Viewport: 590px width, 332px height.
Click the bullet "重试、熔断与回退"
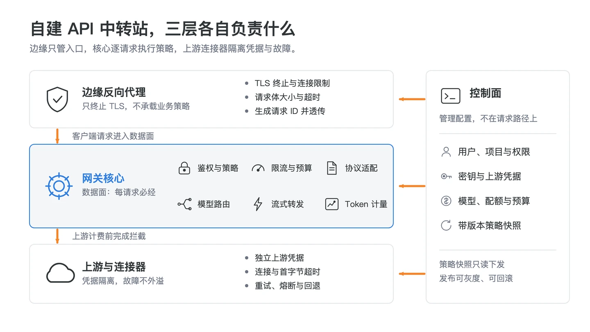tap(287, 286)
